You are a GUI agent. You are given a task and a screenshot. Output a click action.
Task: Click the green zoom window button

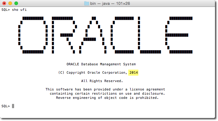coord(16,3)
